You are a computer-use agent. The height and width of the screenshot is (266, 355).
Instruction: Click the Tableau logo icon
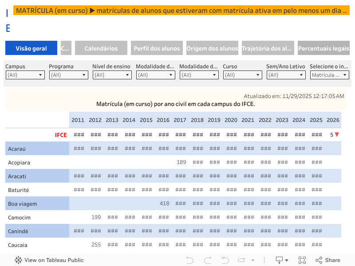(18, 260)
